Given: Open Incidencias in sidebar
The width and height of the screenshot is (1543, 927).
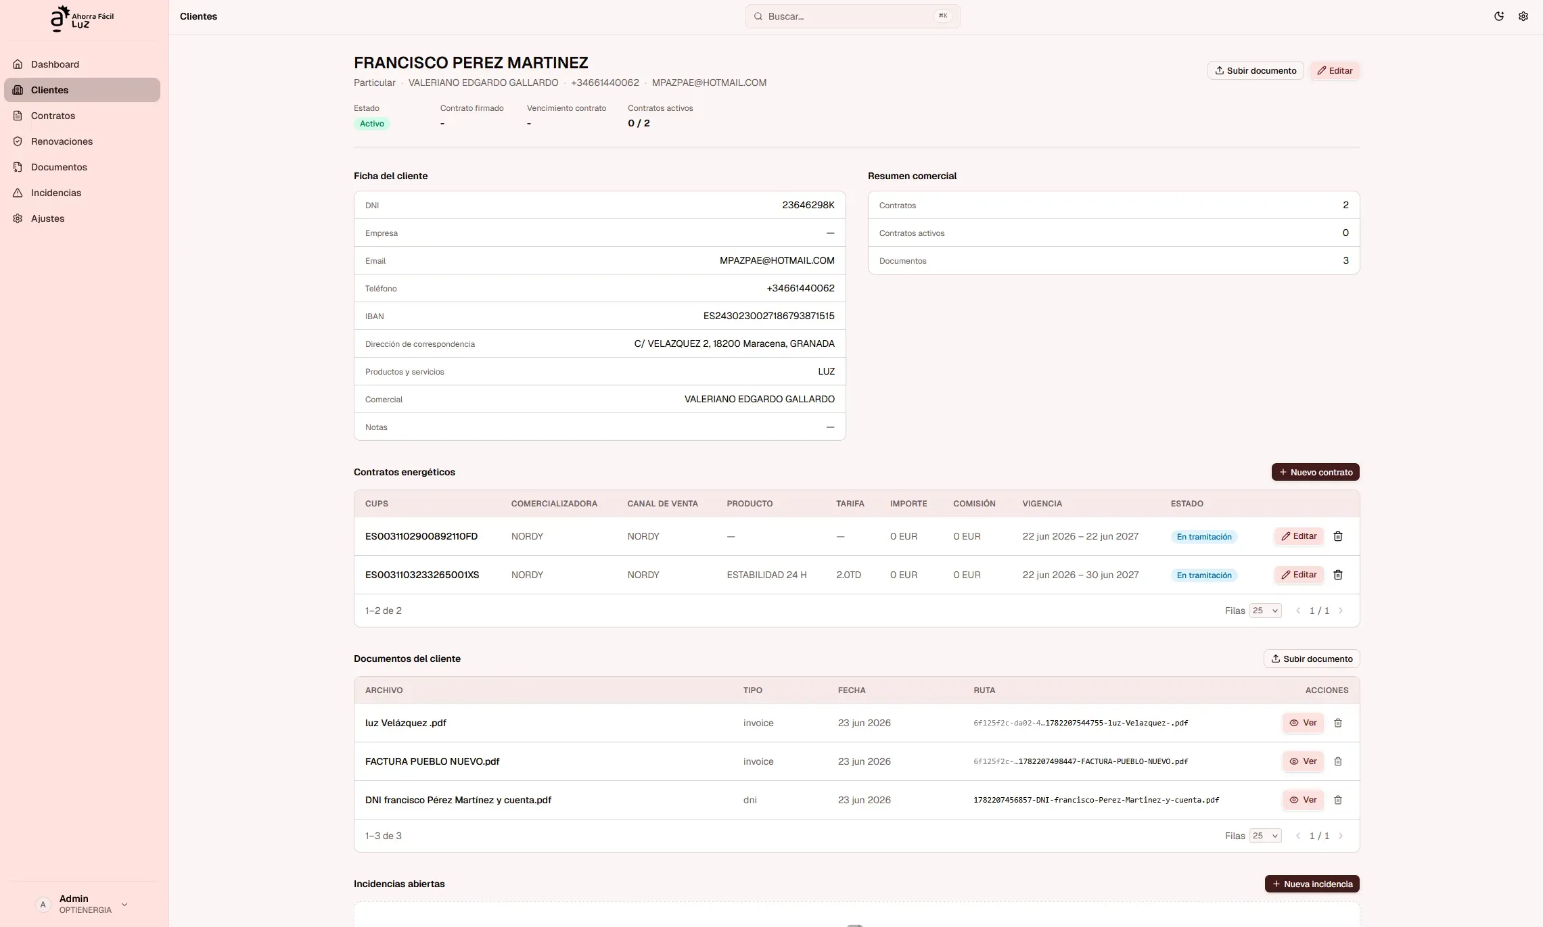Looking at the screenshot, I should (x=82, y=193).
